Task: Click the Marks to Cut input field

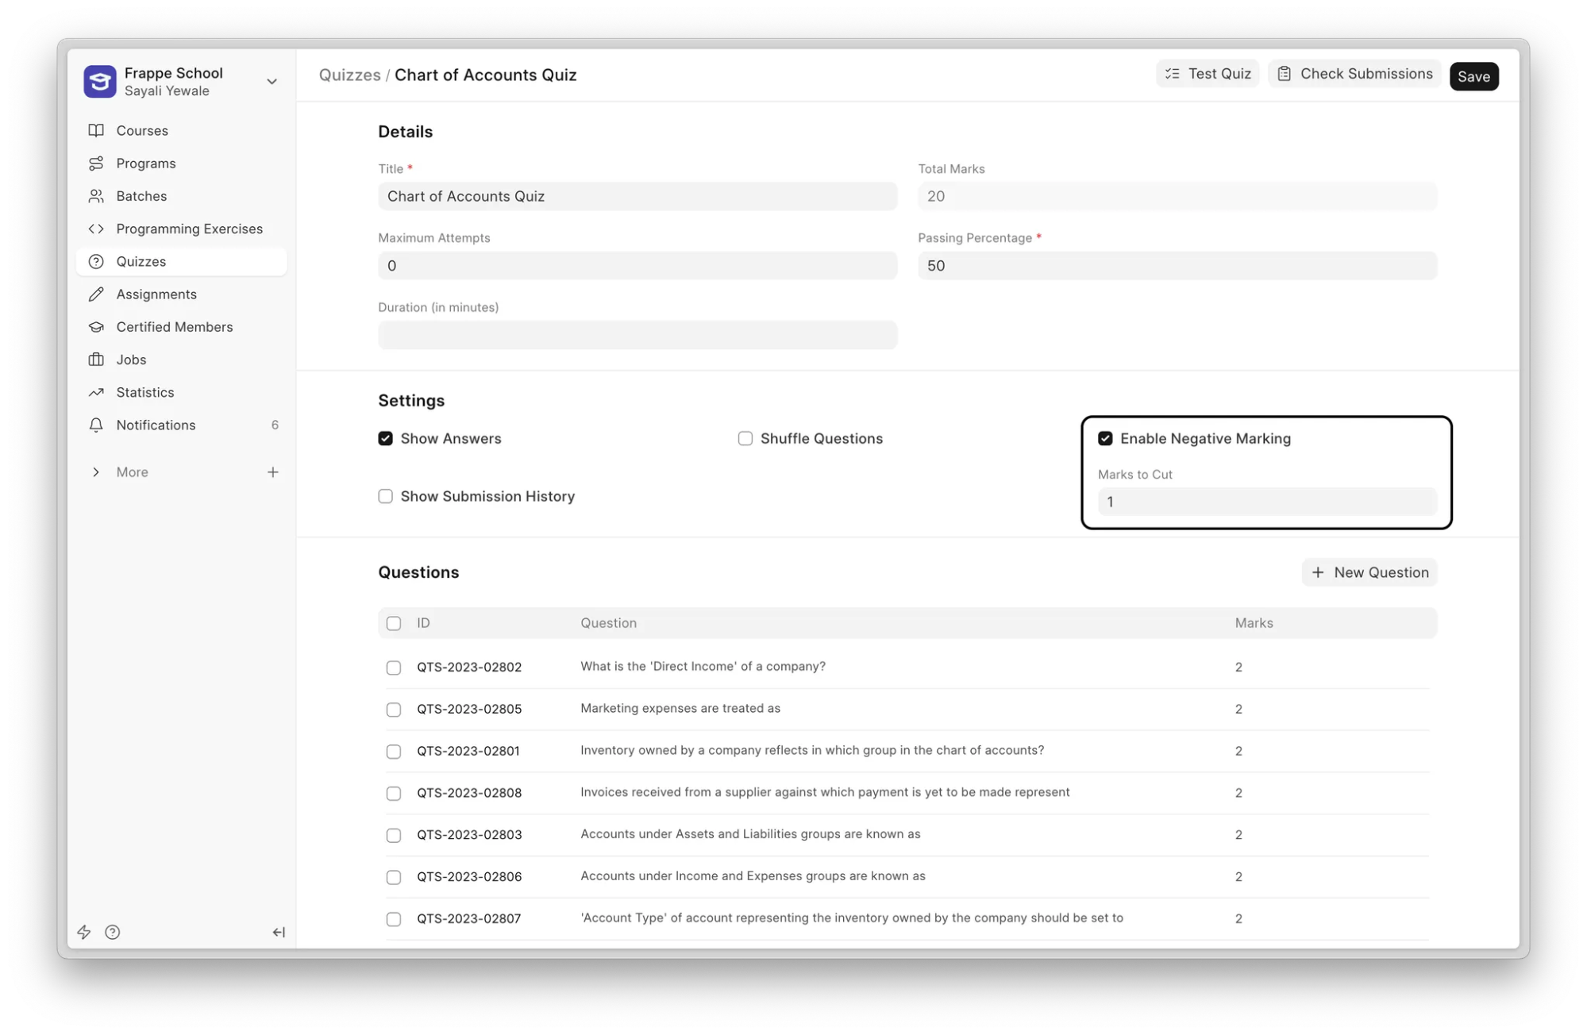Action: pos(1267,502)
